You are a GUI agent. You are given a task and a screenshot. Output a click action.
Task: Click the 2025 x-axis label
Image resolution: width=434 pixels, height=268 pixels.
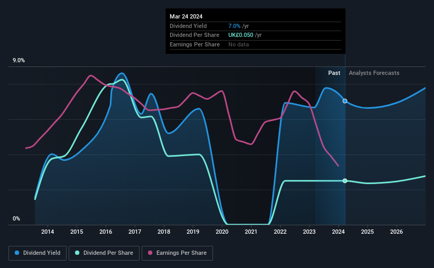pyautogui.click(x=367, y=232)
